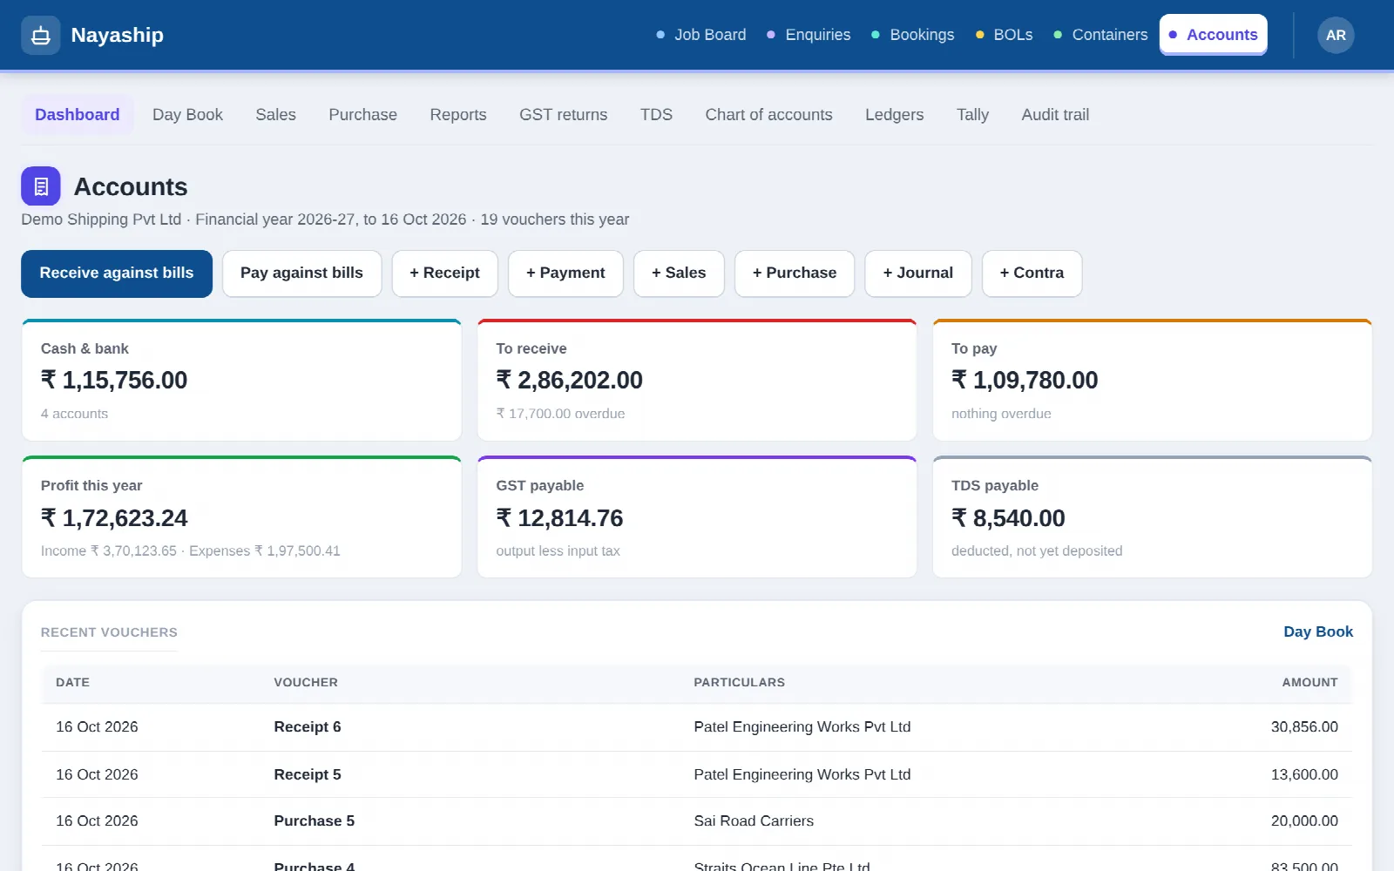Open Bookings in top navigation
1394x871 pixels.
click(913, 35)
